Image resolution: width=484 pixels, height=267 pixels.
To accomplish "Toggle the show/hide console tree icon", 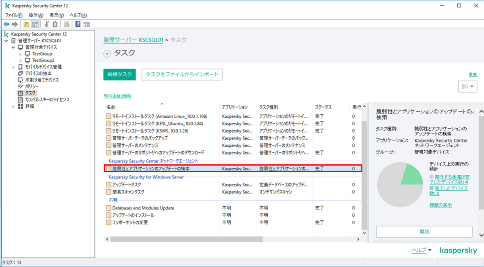I will (35, 24).
